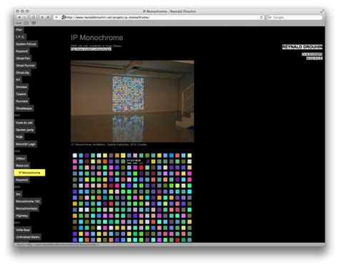
Task: Open Keyword link below System Failure
Action: 22,51
